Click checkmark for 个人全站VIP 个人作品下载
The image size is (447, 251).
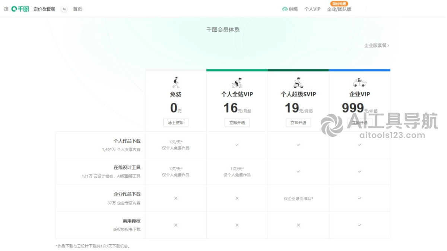(x=237, y=145)
